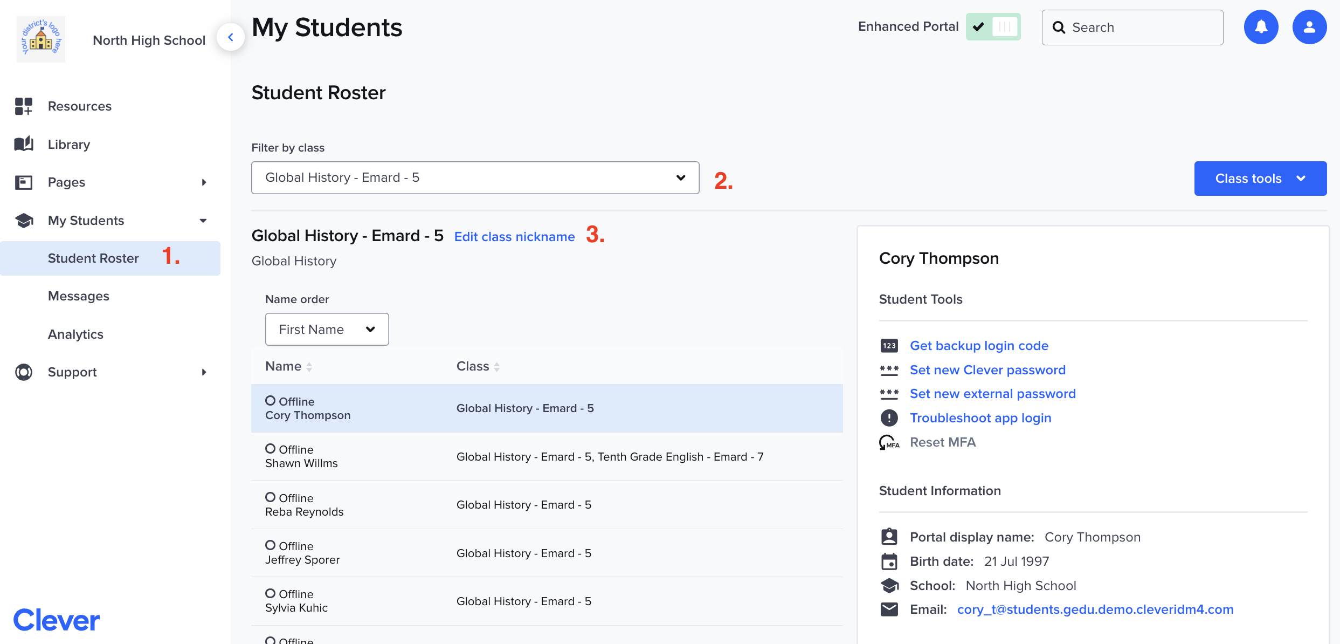Open Analytics in the sidebar
Viewport: 1340px width, 644px height.
[x=75, y=334]
